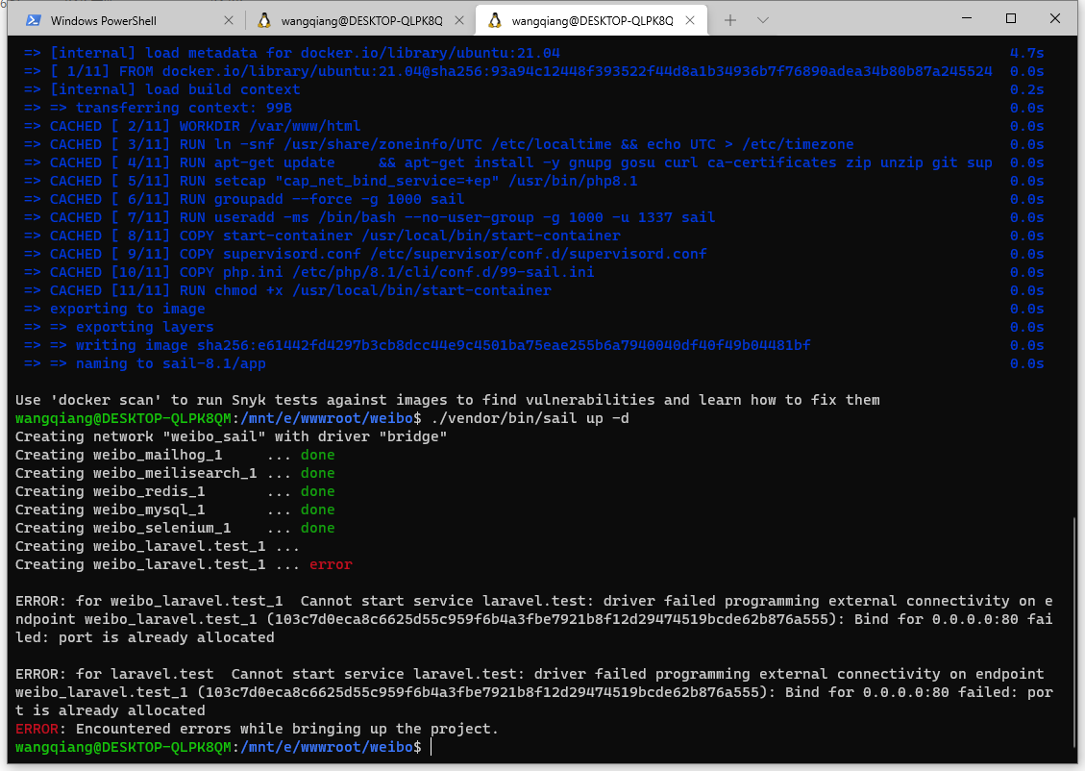
Task: Close the currently active wangqiang tab
Action: click(x=690, y=20)
